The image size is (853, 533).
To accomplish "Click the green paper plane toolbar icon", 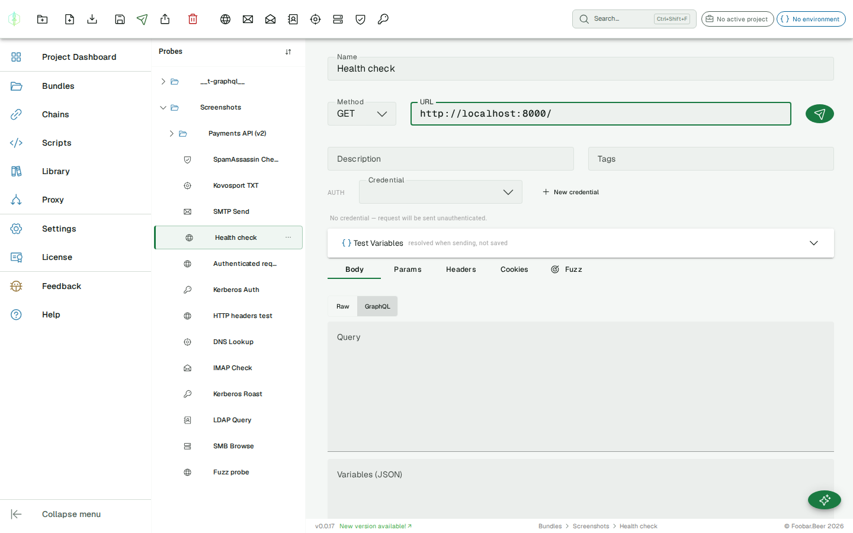I will click(x=142, y=19).
